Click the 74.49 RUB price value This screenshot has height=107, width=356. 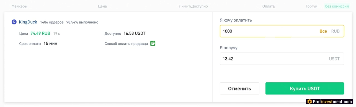coord(40,33)
